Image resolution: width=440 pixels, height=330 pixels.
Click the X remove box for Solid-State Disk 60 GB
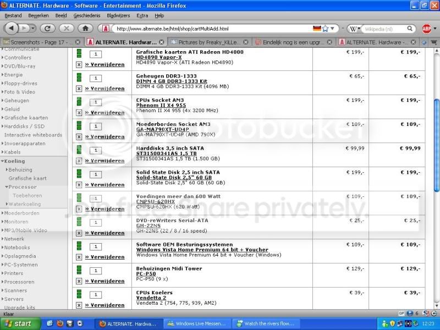tap(79, 185)
